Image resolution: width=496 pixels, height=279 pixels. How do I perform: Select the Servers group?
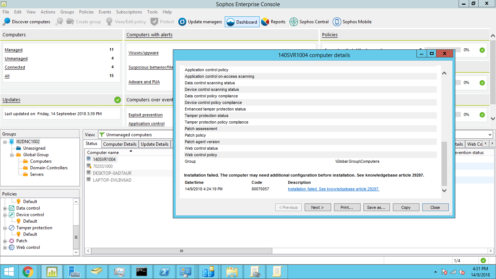pos(37,174)
